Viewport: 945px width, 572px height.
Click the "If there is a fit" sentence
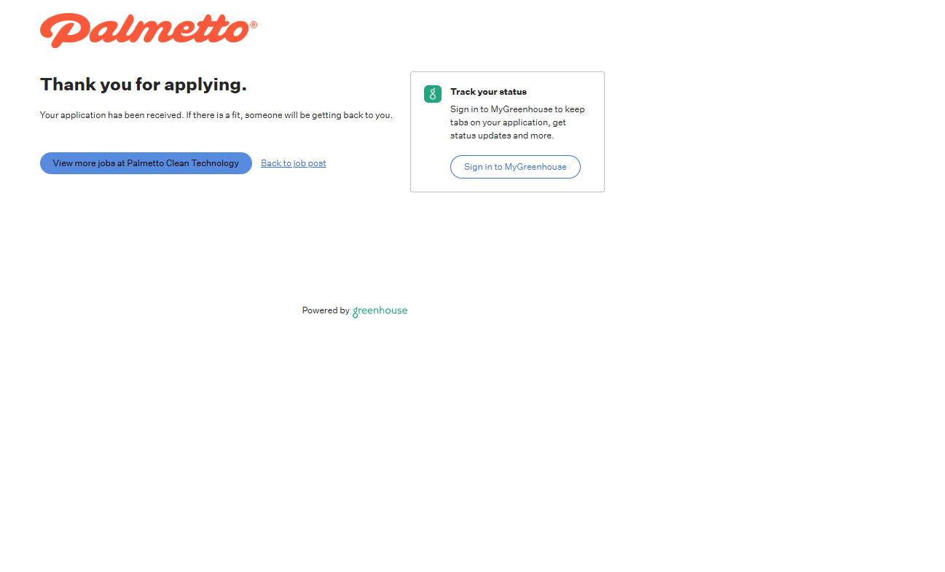[289, 115]
